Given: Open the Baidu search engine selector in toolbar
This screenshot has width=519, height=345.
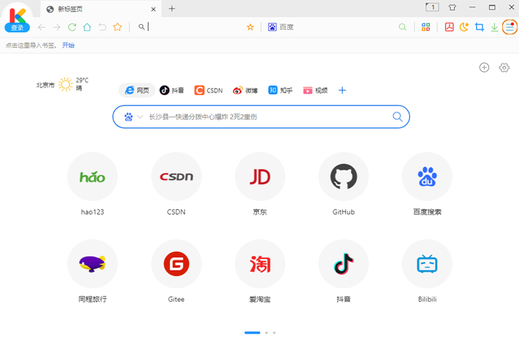Looking at the screenshot, I should [280, 27].
